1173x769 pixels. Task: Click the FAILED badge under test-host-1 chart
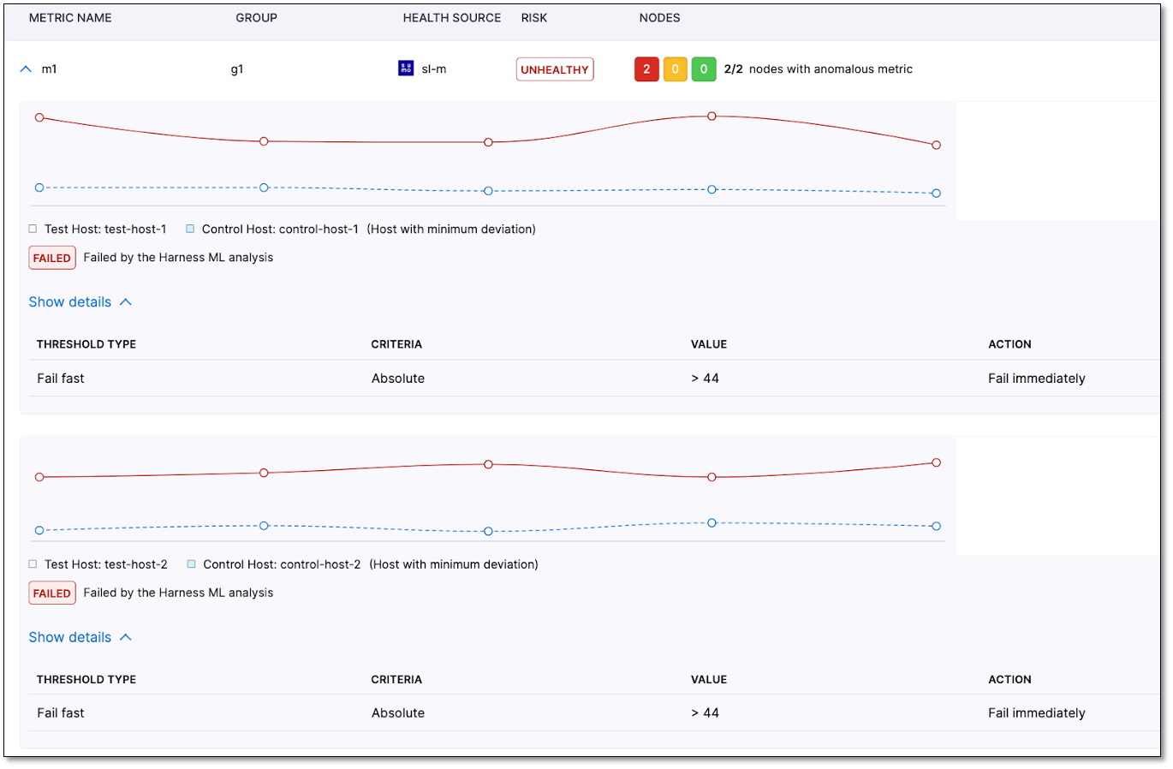(x=52, y=258)
